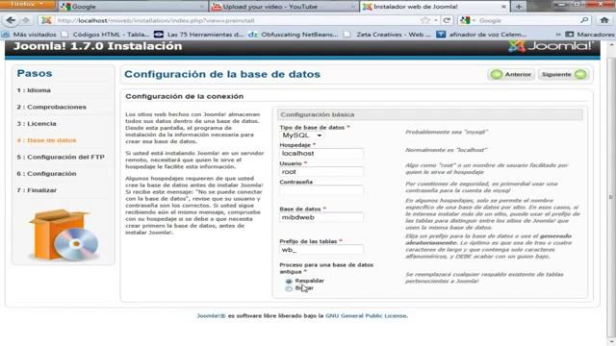Screen dimensions: 616x346
Task: Click the GNU General Public License link
Action: click(x=366, y=316)
